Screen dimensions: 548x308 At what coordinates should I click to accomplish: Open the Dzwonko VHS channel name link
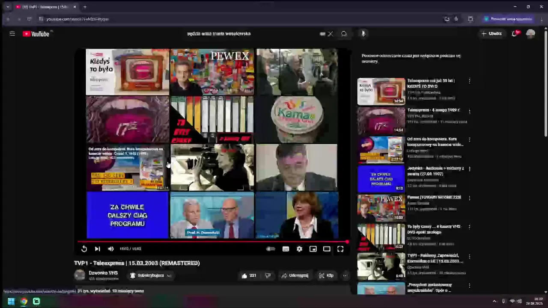tap(103, 273)
